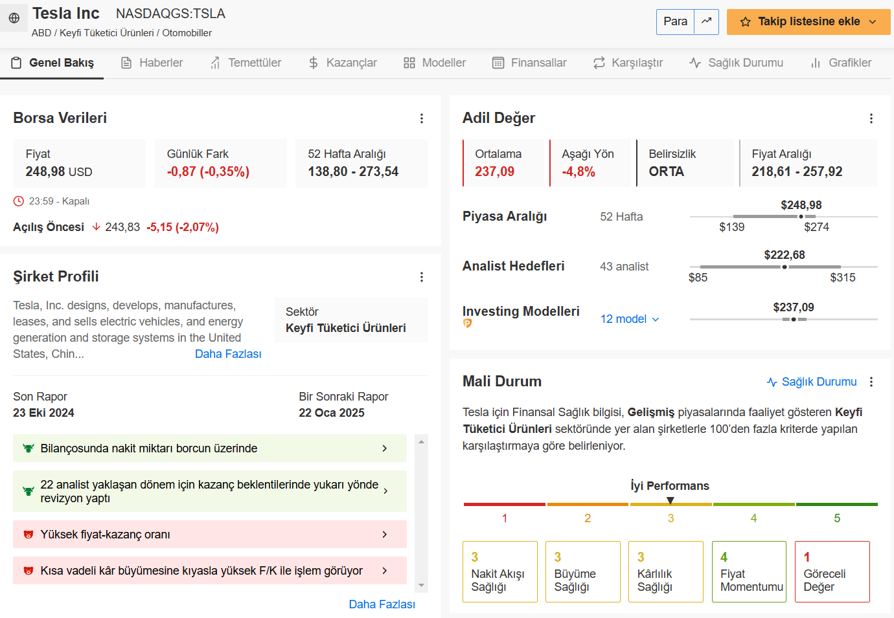Viewport: 894px width, 618px height.
Task: Click the insights list scrollbar down arrow
Action: point(422,585)
